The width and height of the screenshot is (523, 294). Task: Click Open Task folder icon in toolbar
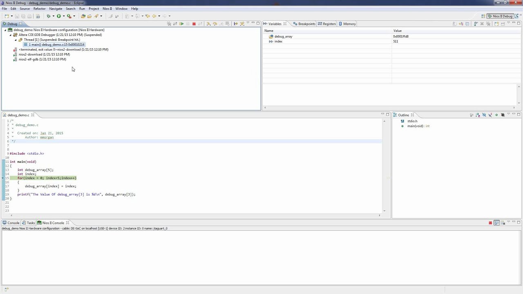tap(89, 16)
